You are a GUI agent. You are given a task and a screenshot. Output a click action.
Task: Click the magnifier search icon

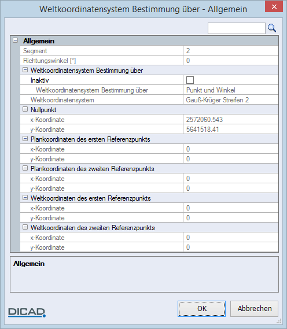tap(272, 28)
